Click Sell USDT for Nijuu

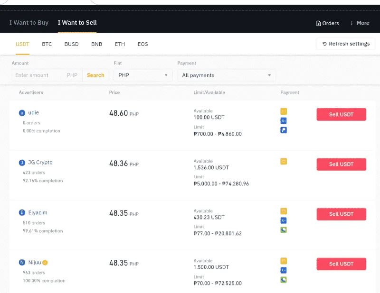coord(341,264)
